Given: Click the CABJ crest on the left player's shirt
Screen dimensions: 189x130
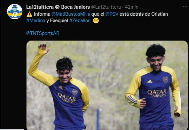Looking at the screenshot, I should pos(75,92).
